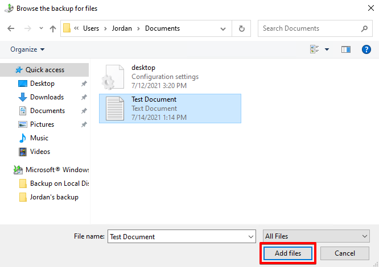Screen dimensions: 379x267
Task: Open Pictures in Quick access
Action: pos(42,124)
